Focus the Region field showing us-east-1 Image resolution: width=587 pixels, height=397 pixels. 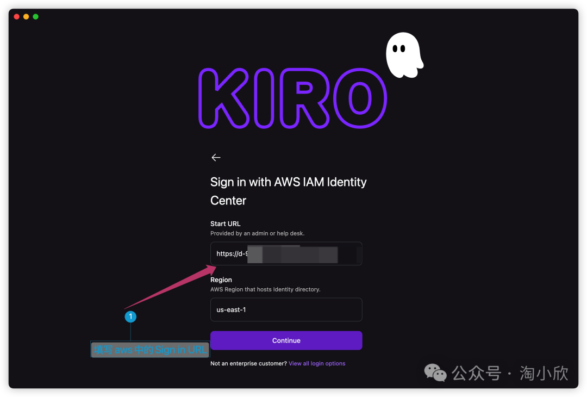coord(286,310)
